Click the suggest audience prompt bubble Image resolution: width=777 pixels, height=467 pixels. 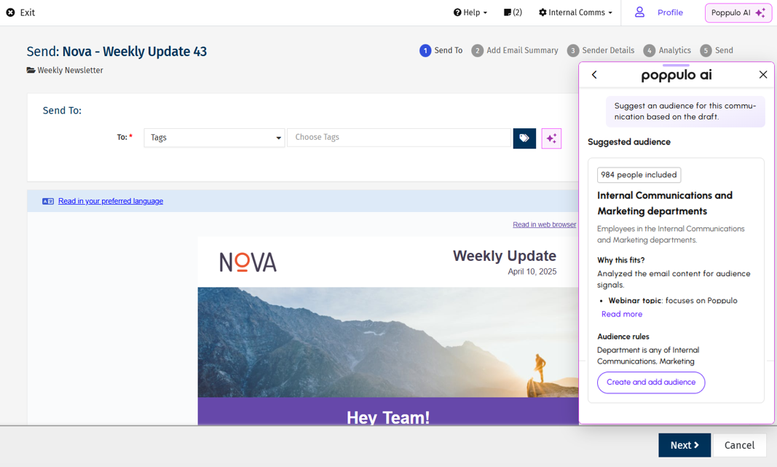pyautogui.click(x=685, y=111)
